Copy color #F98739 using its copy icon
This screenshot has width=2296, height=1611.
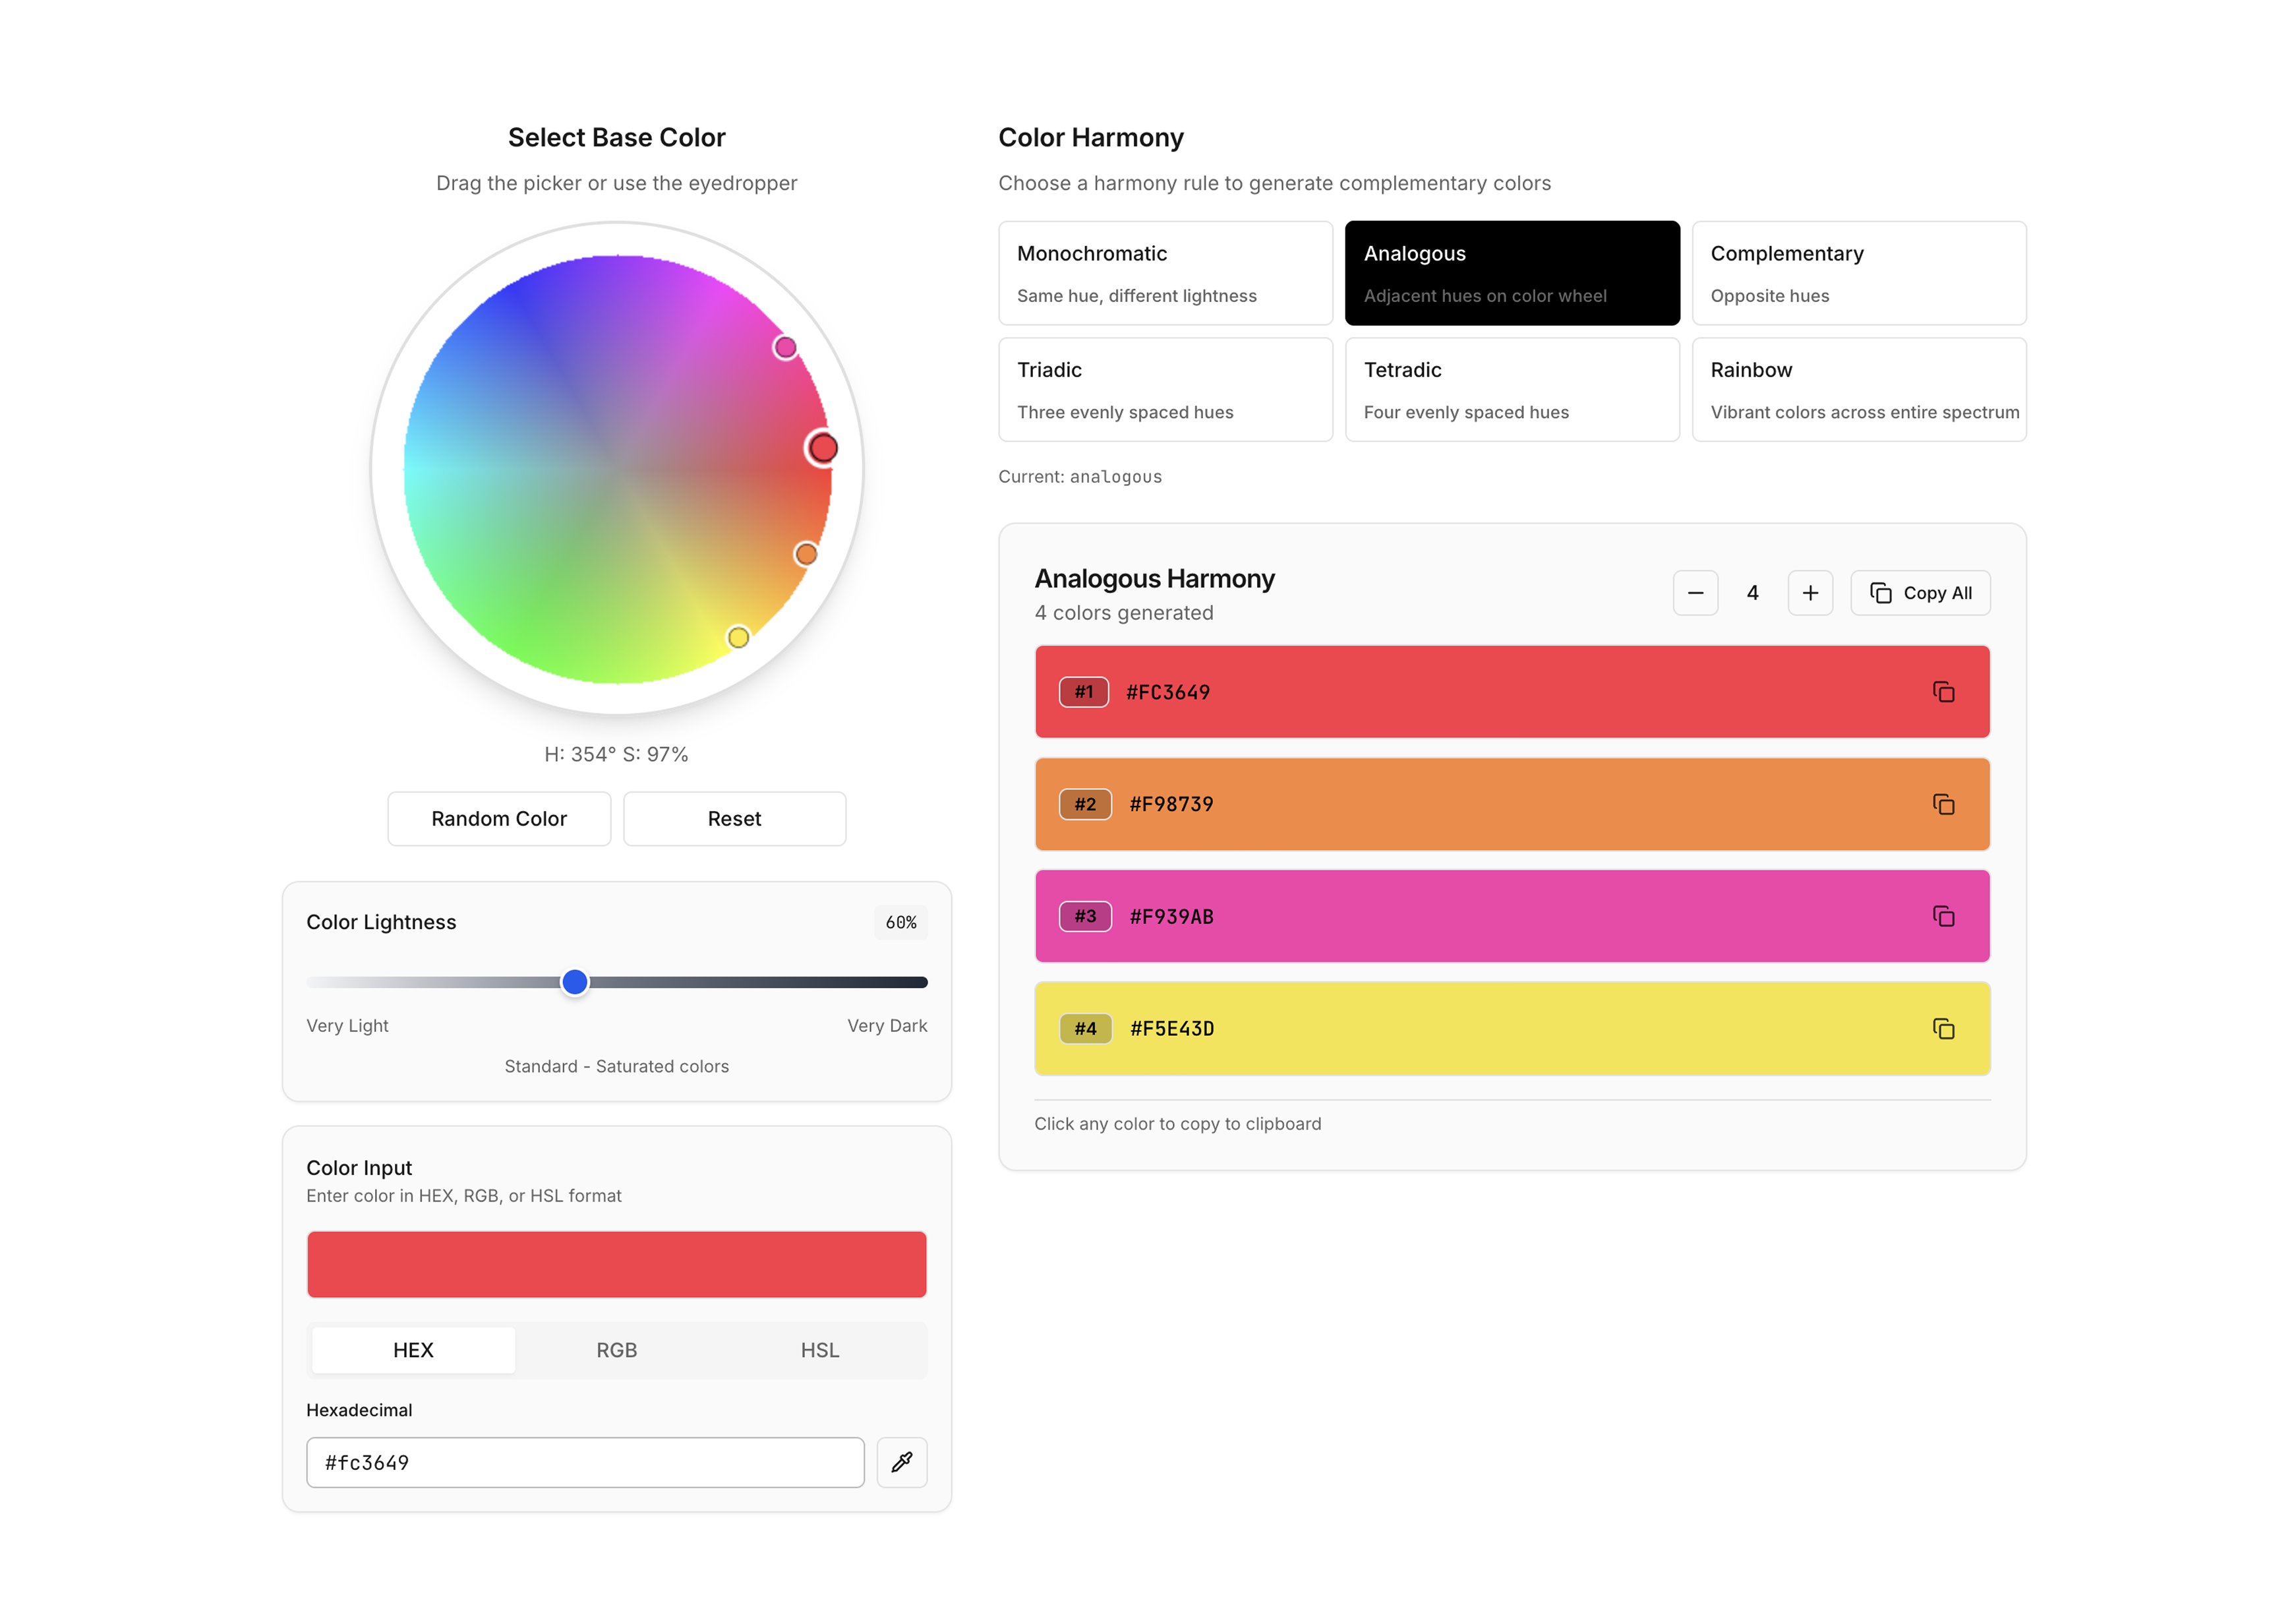pyautogui.click(x=1943, y=805)
